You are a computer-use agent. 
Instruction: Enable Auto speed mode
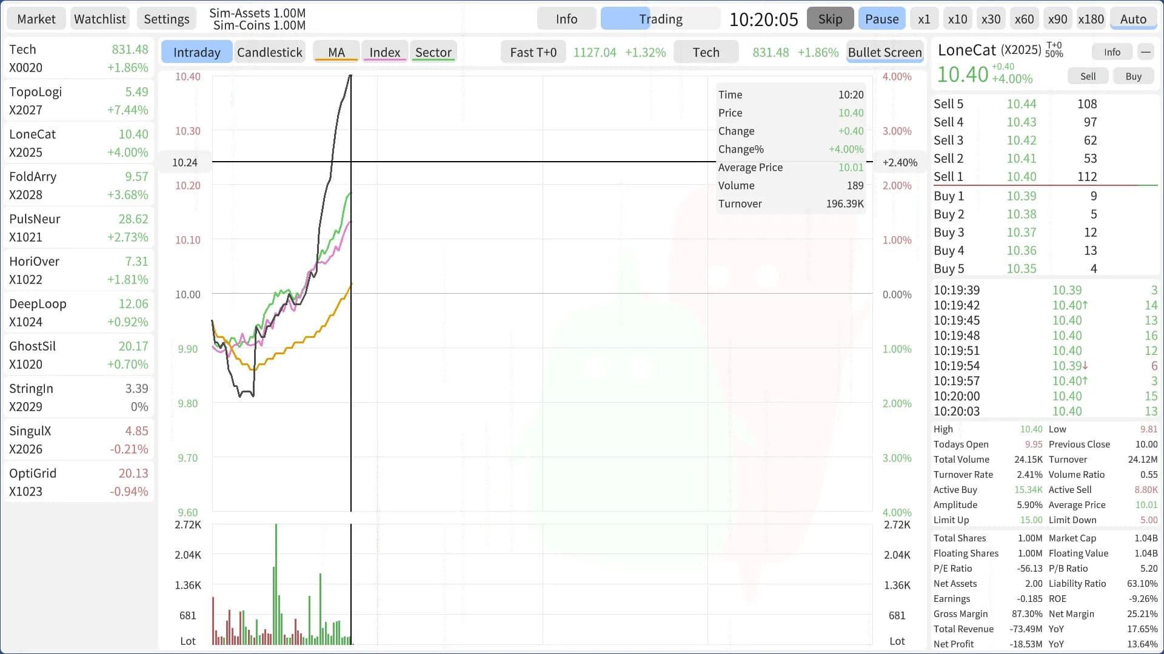click(1133, 19)
